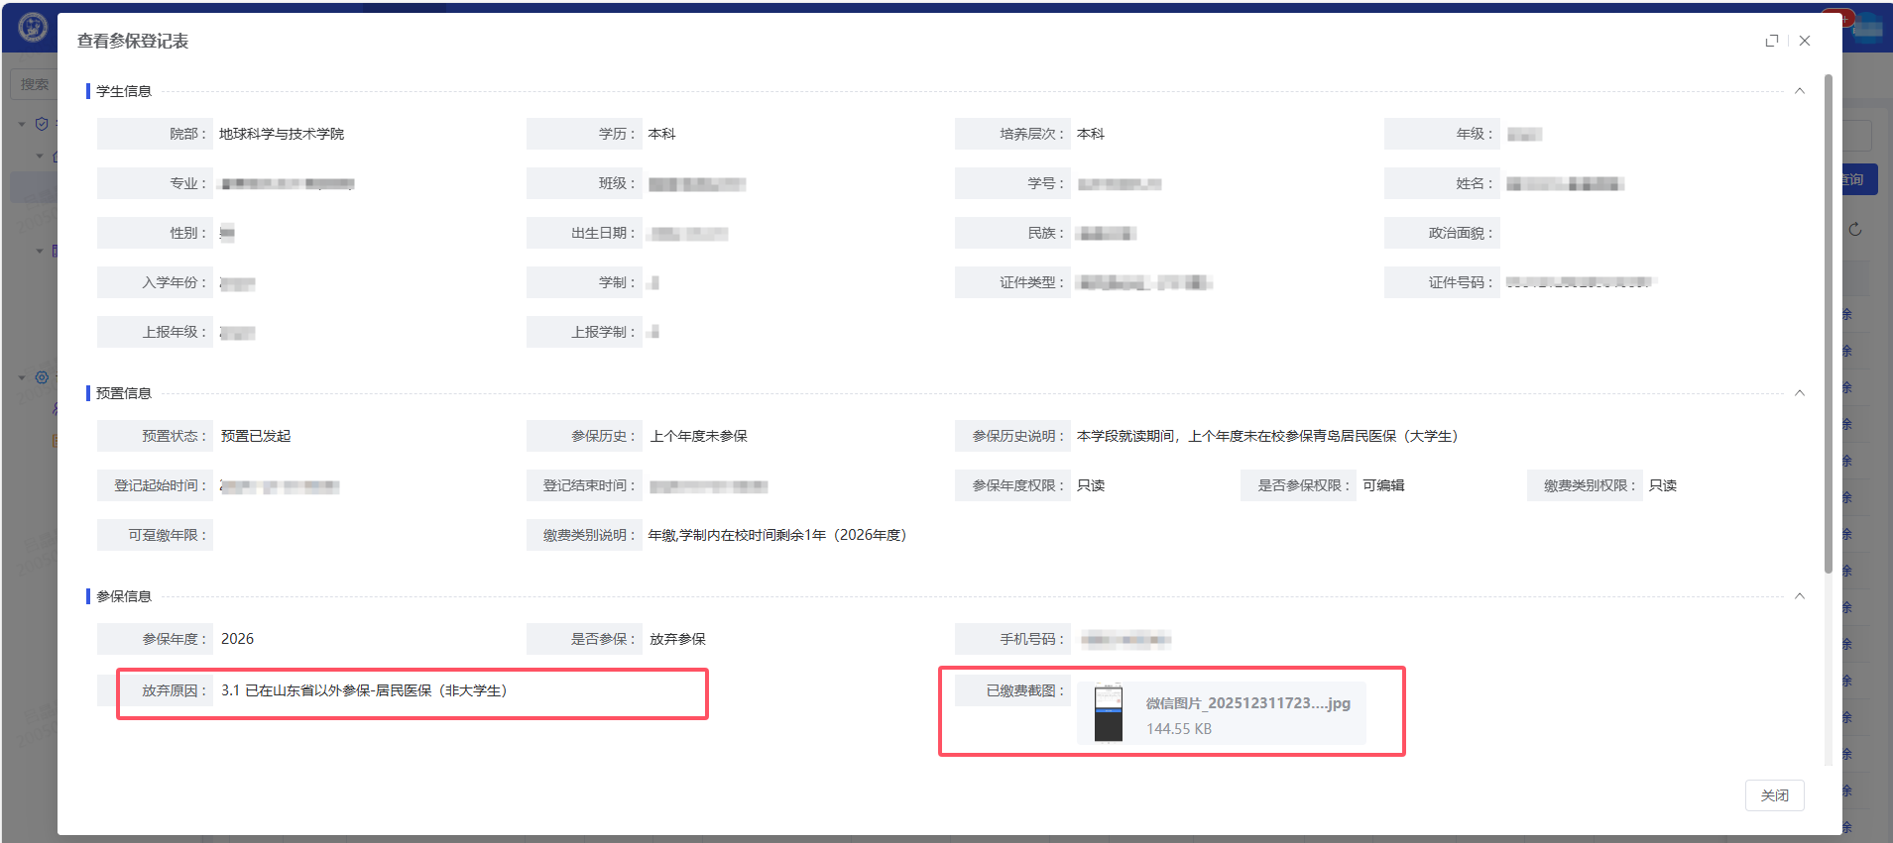Click the red notification badge in the header
The height and width of the screenshot is (843, 1893).
click(x=1846, y=17)
